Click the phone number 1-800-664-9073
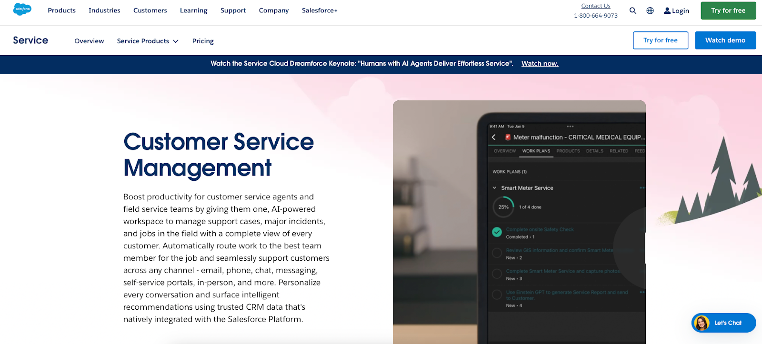Screen dimensions: 762x344 pyautogui.click(x=596, y=16)
